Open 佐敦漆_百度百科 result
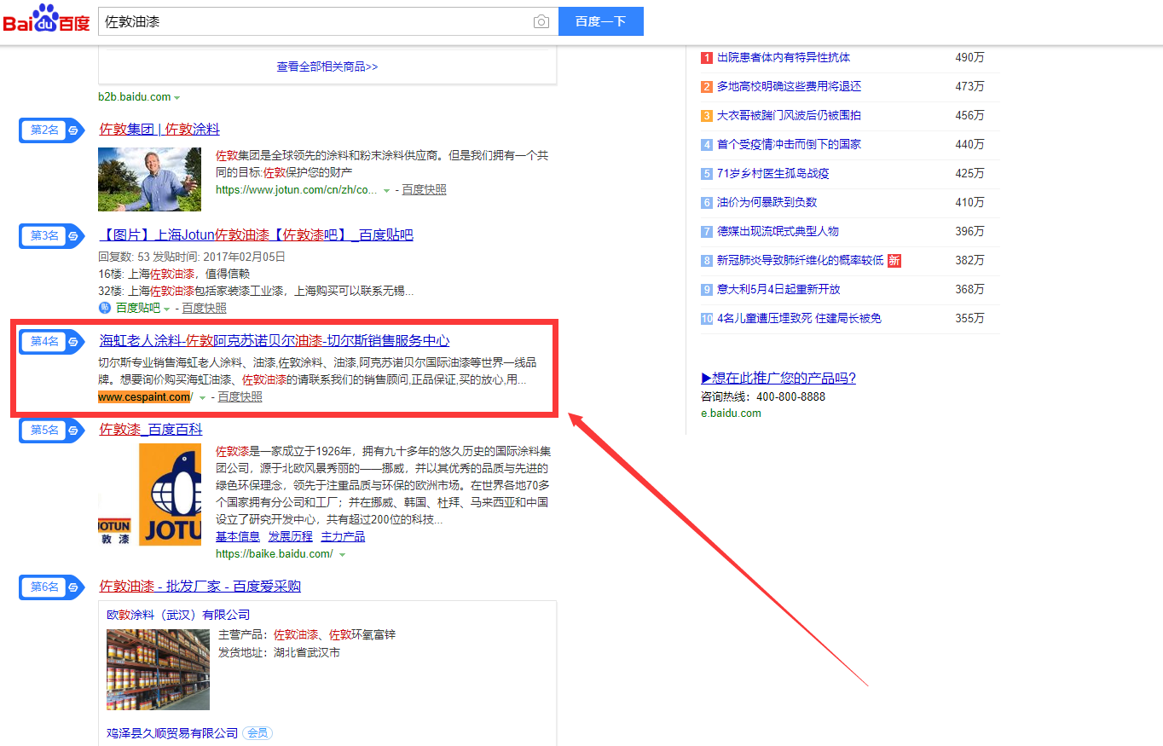 [x=151, y=430]
